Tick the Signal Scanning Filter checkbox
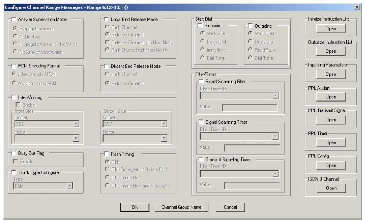 (201, 82)
